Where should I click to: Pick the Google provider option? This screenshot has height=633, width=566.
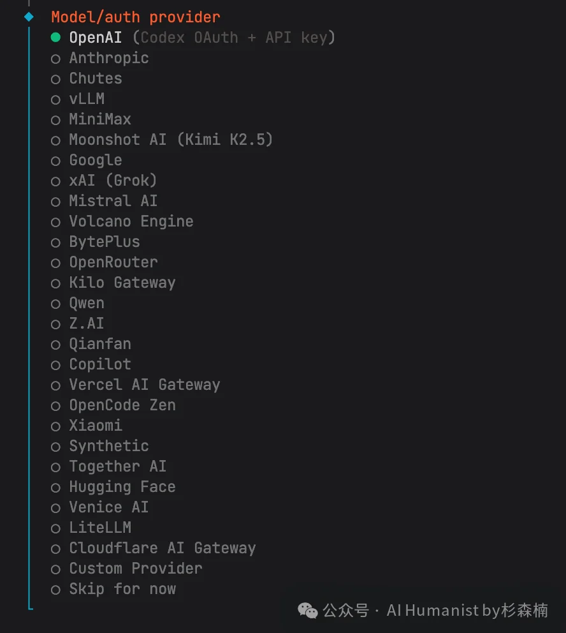95,160
